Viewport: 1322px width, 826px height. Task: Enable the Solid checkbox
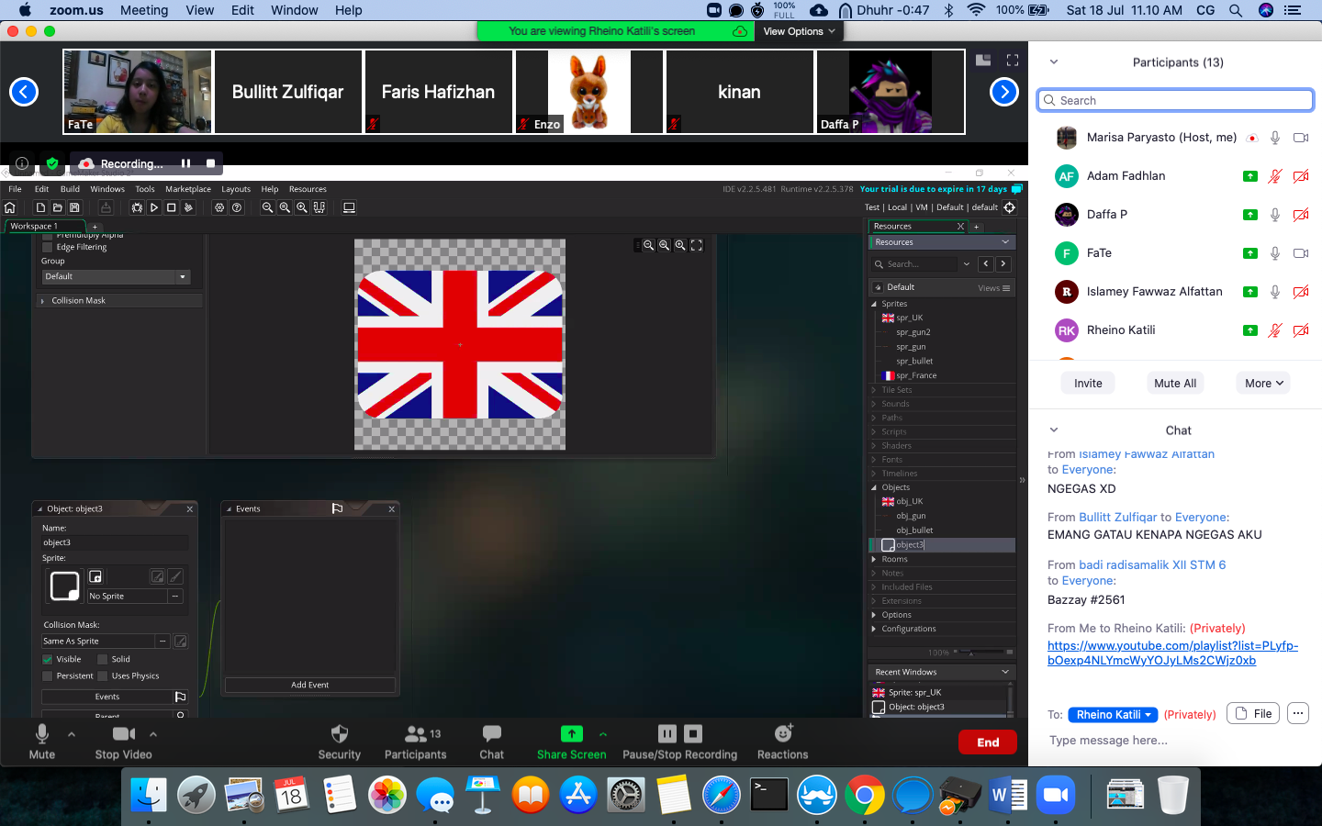(103, 659)
